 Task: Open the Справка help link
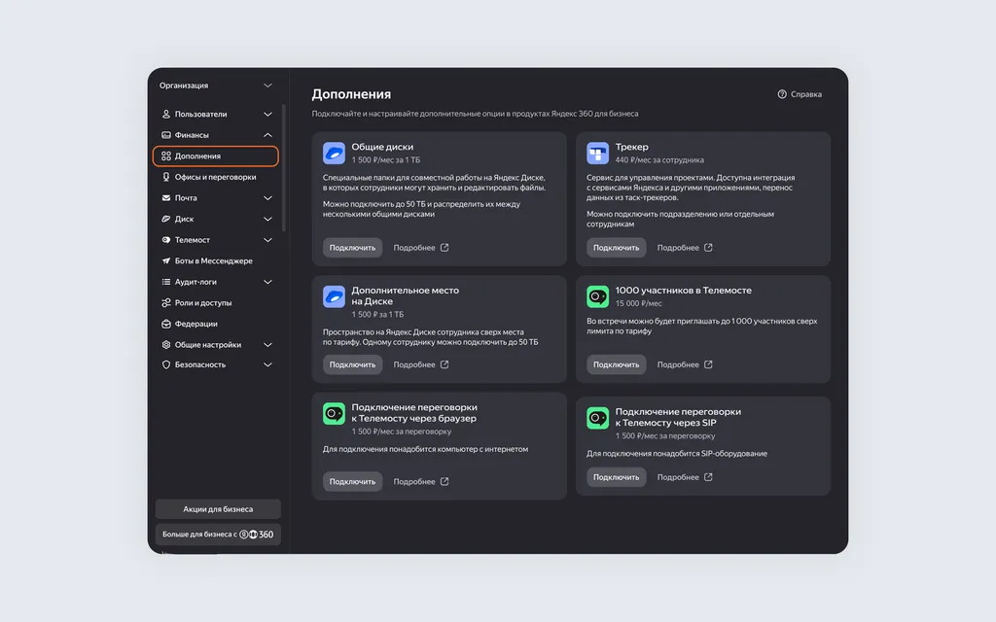[800, 94]
